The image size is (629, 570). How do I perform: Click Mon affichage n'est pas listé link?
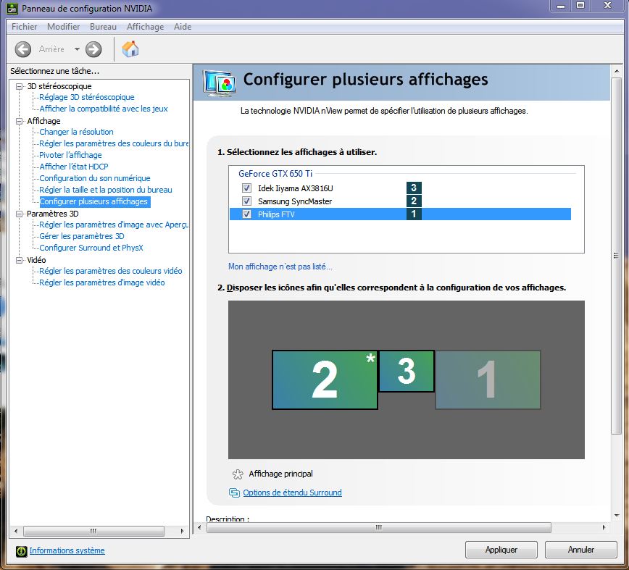pyautogui.click(x=280, y=267)
